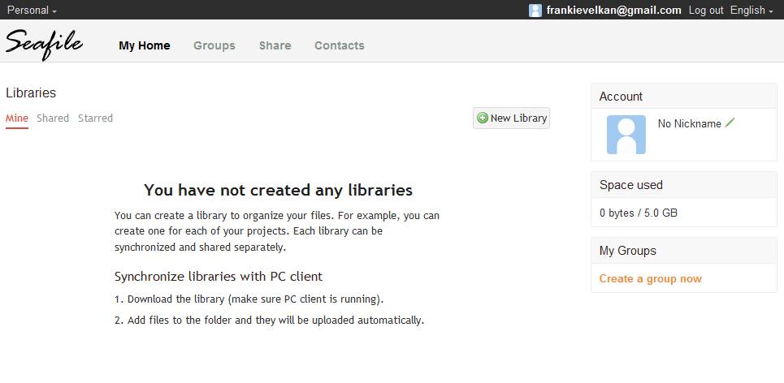Open the Contacts page
The image size is (784, 383).
[x=340, y=45]
